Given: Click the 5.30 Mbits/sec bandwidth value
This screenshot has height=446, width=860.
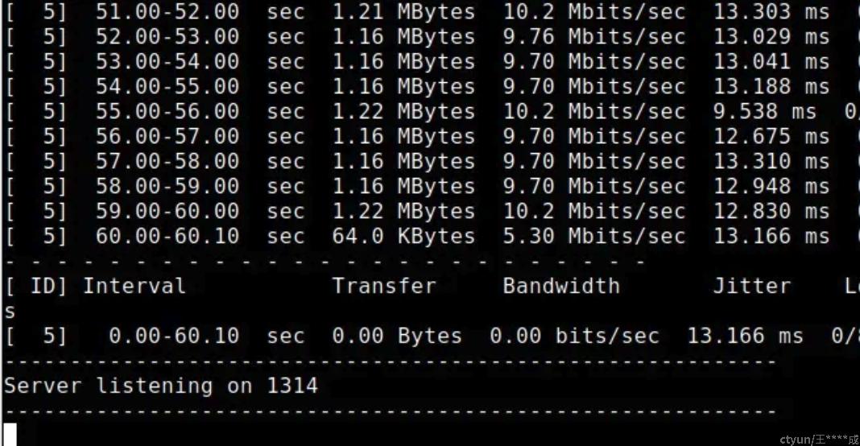Looking at the screenshot, I should click(x=594, y=236).
